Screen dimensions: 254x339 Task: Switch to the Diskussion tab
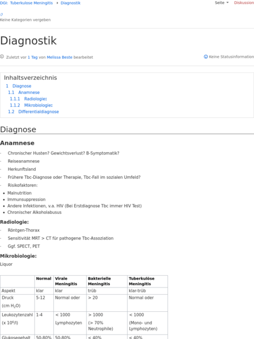(244, 3)
